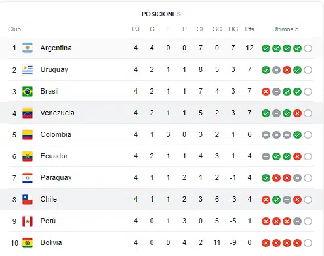Open the Paraguay team name link
Screen dimensions: 324x256
(x=56, y=177)
